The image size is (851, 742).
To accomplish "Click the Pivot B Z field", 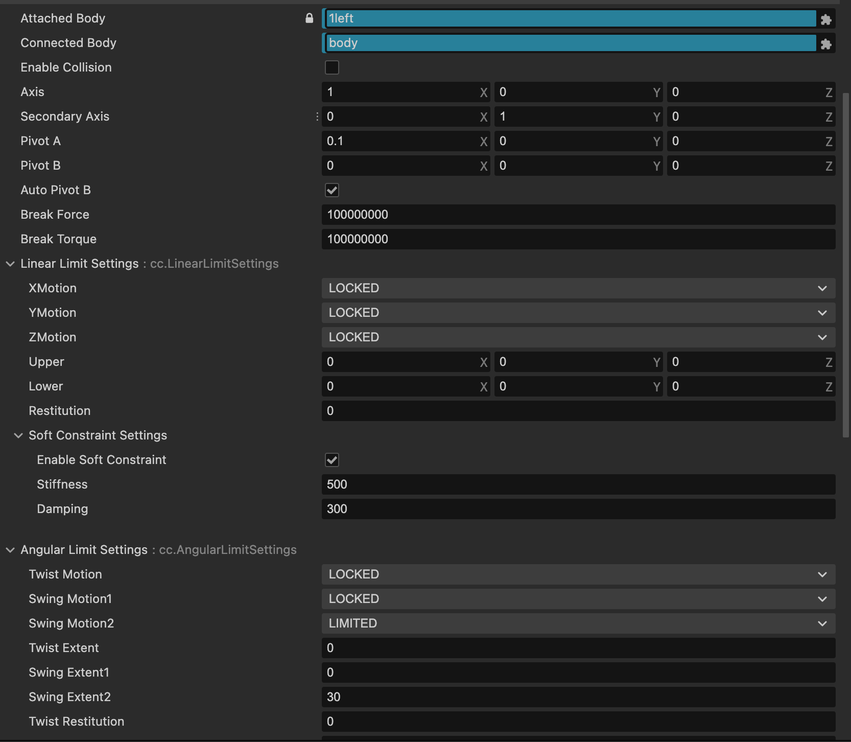I will pyautogui.click(x=751, y=166).
